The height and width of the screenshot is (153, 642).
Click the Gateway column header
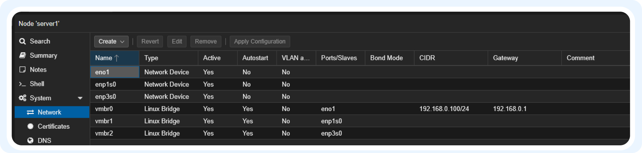505,58
